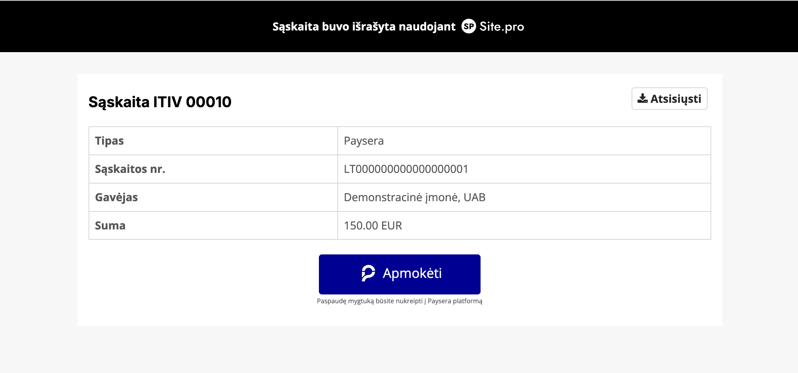Download the invoice via Atsisiųsti
This screenshot has width=798, height=373.
pyautogui.click(x=669, y=98)
